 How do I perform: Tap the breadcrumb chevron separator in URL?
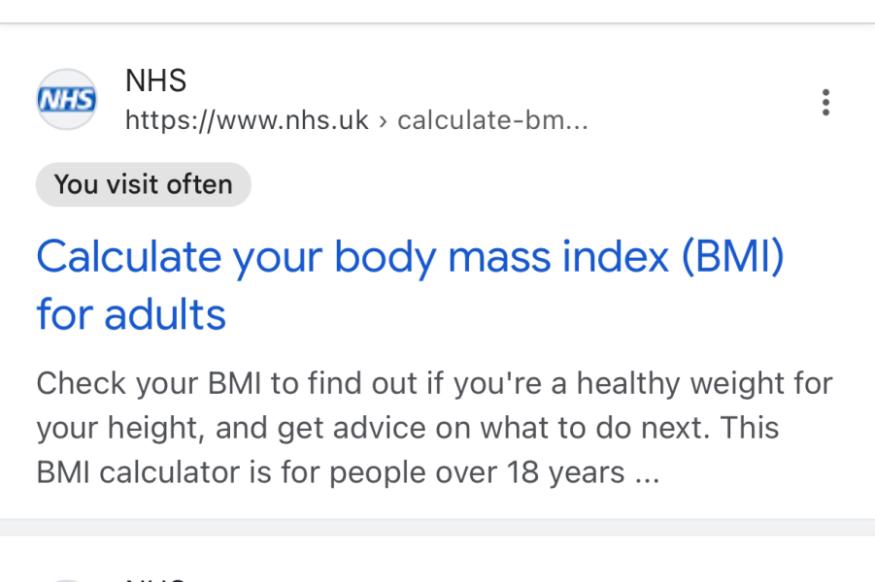point(384,120)
